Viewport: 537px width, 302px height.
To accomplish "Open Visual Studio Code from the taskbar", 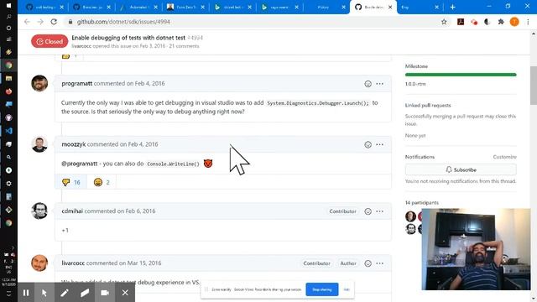I will click(8, 131).
